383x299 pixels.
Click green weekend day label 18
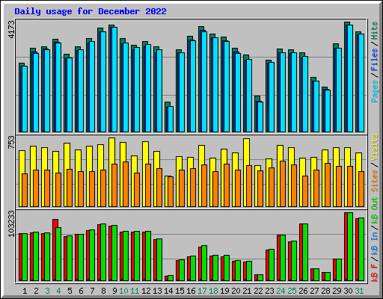tap(213, 291)
